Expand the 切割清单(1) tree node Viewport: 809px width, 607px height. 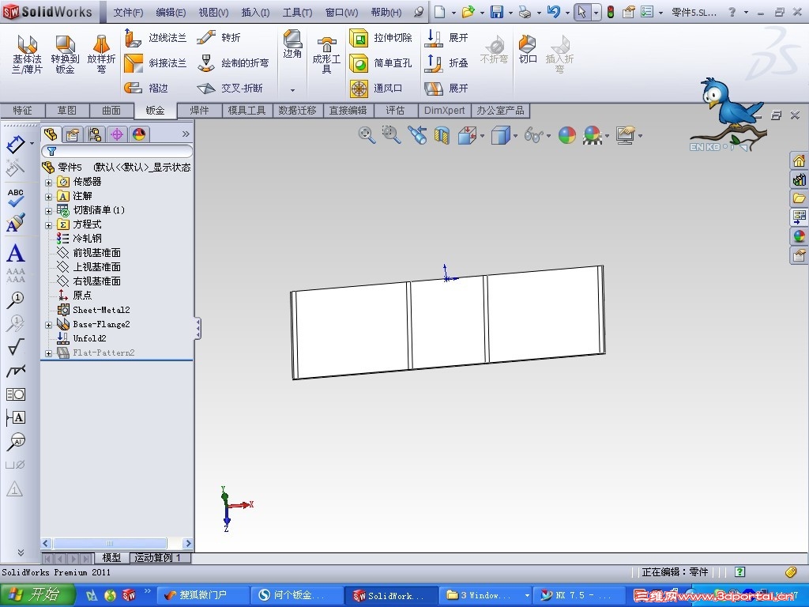48,210
